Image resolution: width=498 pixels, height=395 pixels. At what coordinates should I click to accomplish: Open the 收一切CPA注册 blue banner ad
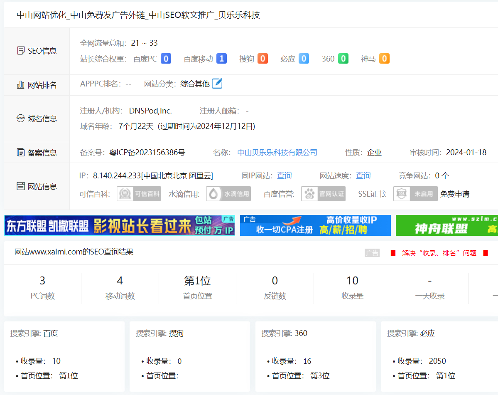[315, 225]
